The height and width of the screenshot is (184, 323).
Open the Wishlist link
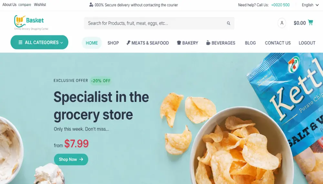(40, 5)
